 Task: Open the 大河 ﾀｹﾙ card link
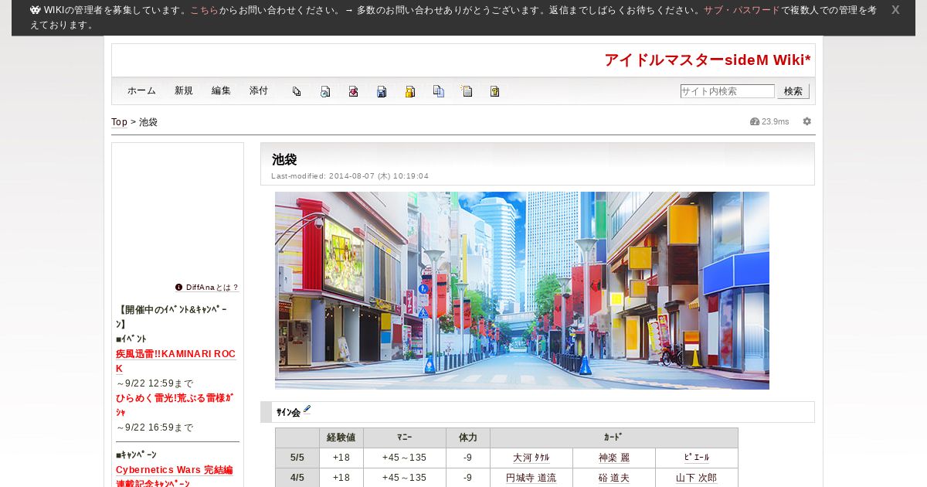tap(531, 458)
